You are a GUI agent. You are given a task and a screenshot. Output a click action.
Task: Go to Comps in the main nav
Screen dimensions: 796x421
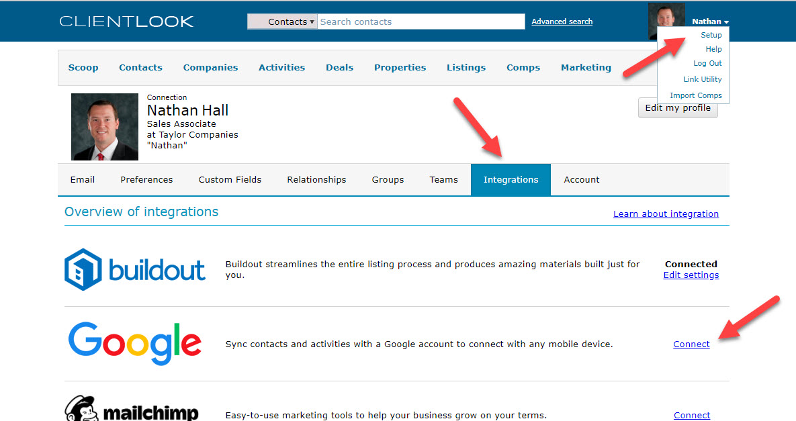point(523,67)
